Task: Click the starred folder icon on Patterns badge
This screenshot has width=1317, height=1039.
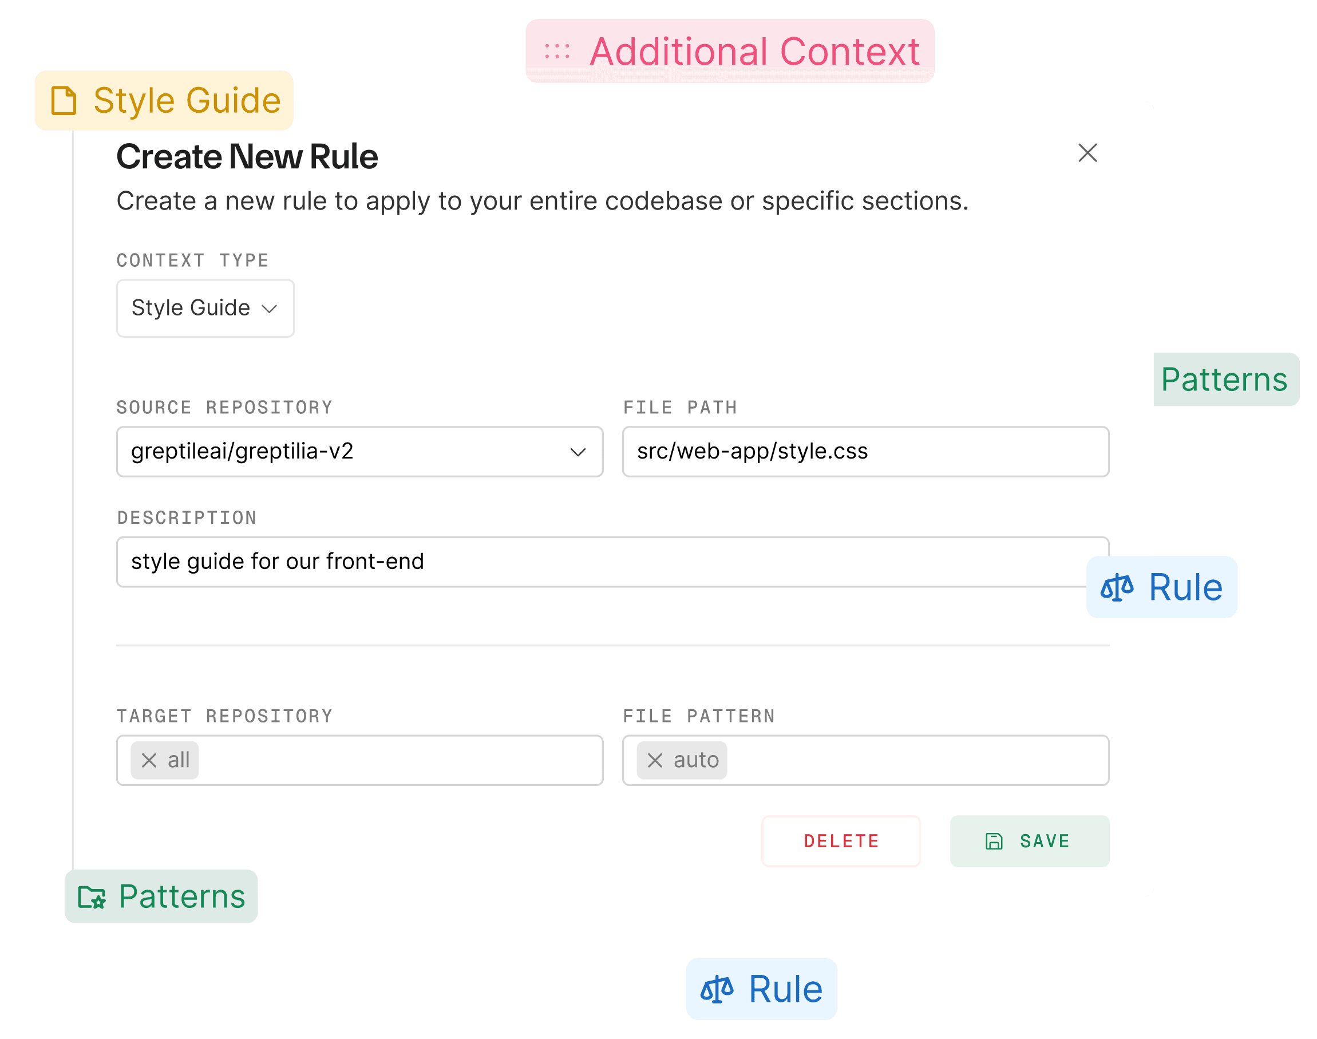Action: pyautogui.click(x=91, y=895)
